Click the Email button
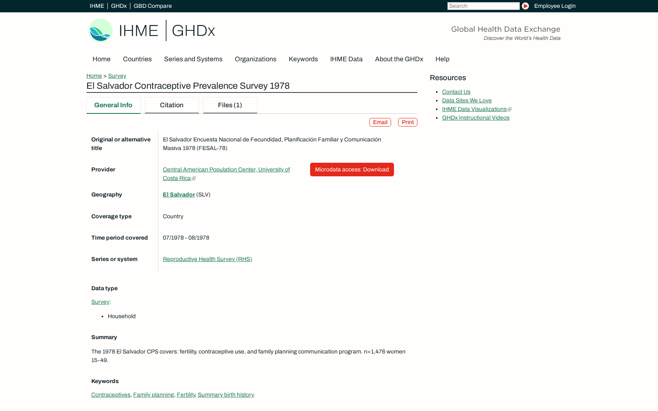This screenshot has width=658, height=411. coord(380,122)
